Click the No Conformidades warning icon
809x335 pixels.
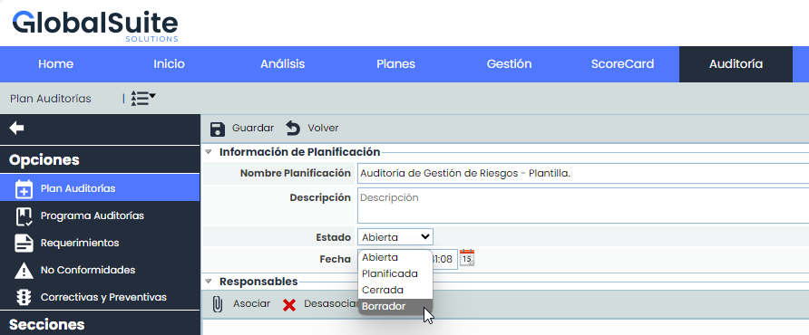click(x=24, y=270)
